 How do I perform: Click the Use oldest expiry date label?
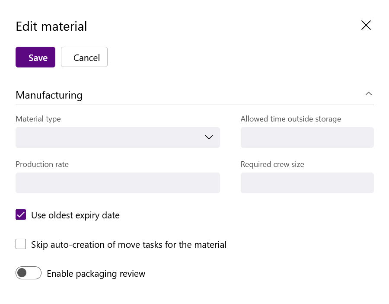click(75, 215)
